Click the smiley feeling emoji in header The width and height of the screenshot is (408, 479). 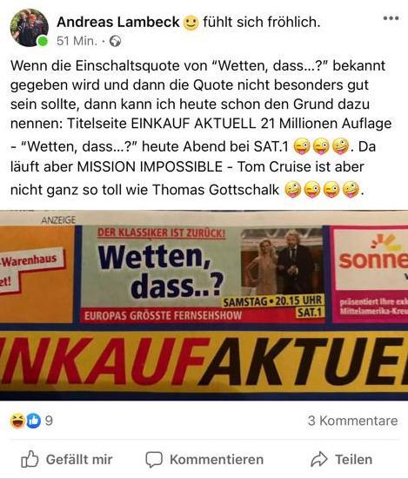click(191, 23)
